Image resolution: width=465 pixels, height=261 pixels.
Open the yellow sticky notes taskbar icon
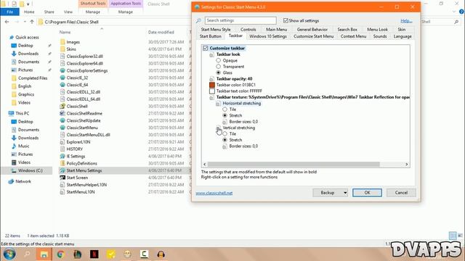click(111, 254)
